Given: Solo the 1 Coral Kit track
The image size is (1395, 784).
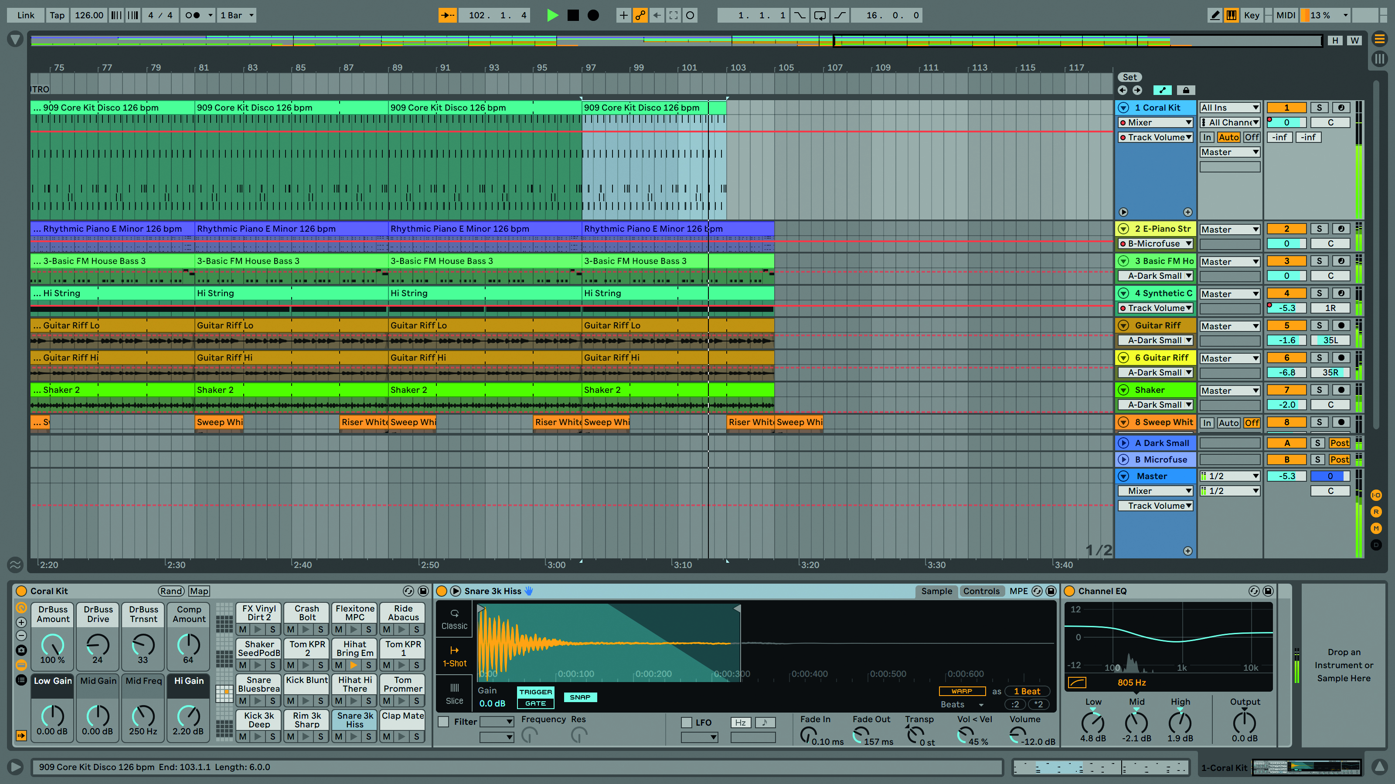Looking at the screenshot, I should [1319, 108].
